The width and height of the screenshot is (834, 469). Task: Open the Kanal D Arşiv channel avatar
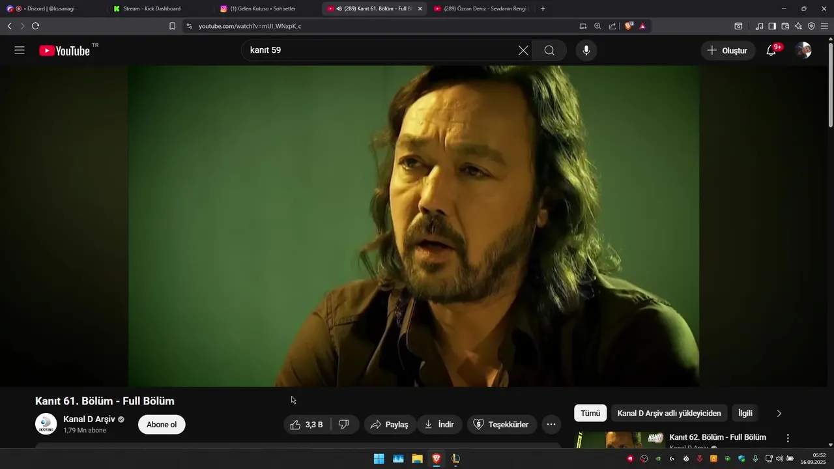click(46, 424)
